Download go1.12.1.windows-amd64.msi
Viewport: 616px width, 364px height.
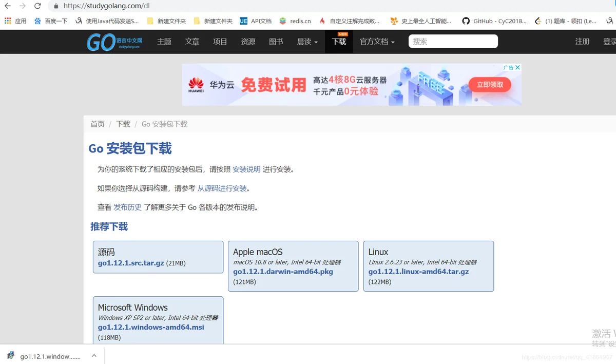click(151, 327)
